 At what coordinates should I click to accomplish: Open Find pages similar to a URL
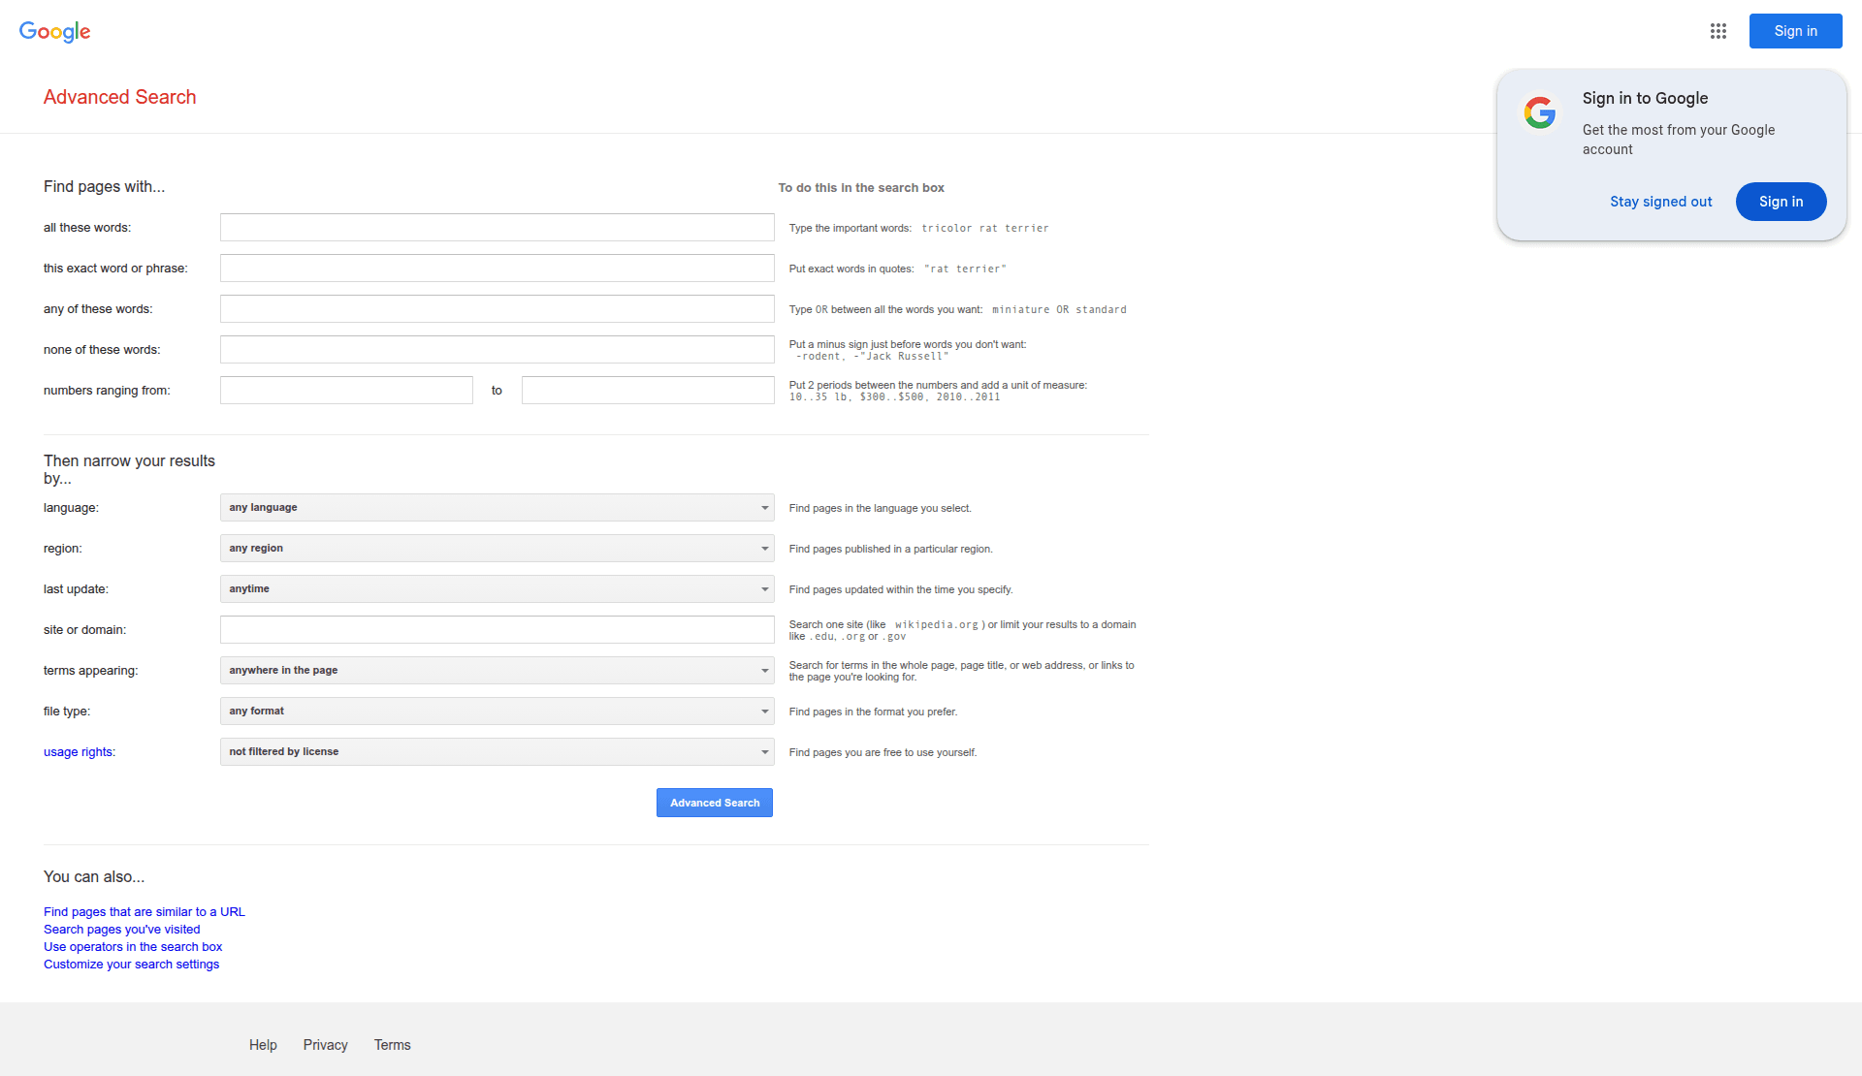[x=144, y=912]
